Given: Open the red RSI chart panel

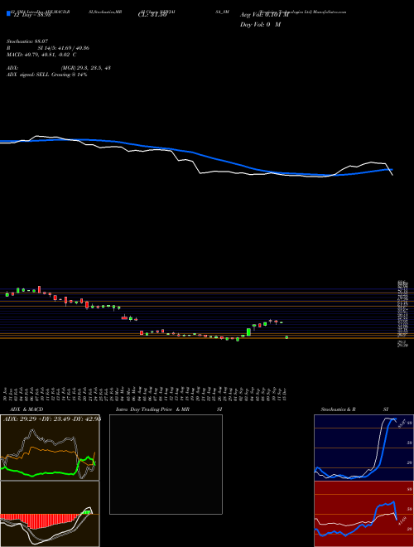Looking at the screenshot, I should tap(363, 514).
